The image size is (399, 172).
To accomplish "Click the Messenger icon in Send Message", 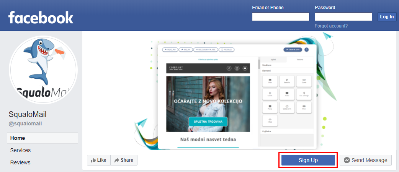I will coord(347,160).
